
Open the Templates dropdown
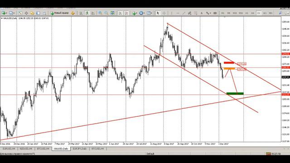[x=149, y=13]
